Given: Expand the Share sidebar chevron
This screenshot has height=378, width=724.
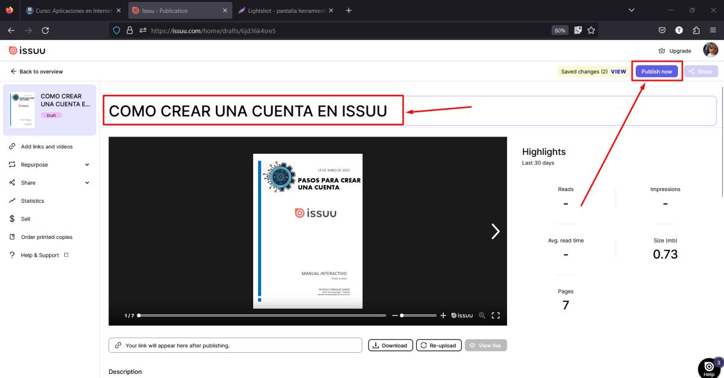Looking at the screenshot, I should [x=87, y=183].
